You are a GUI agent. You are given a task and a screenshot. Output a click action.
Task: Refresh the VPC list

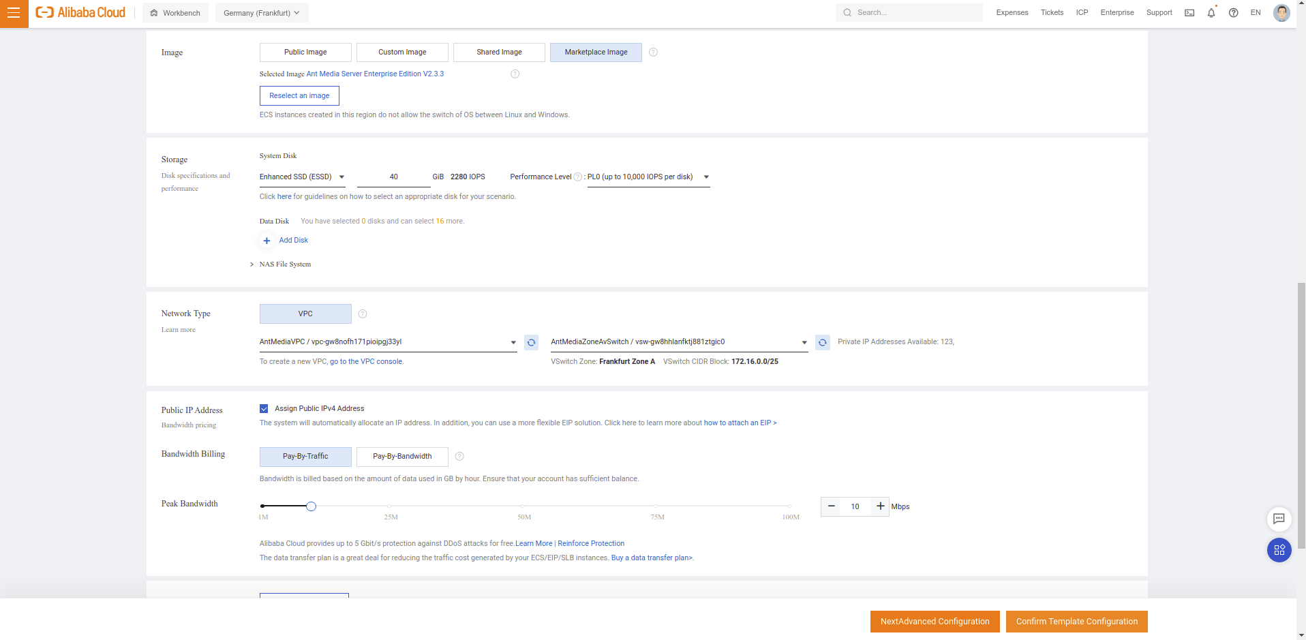tap(531, 342)
